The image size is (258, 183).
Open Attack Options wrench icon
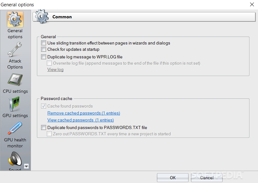coord(15,50)
